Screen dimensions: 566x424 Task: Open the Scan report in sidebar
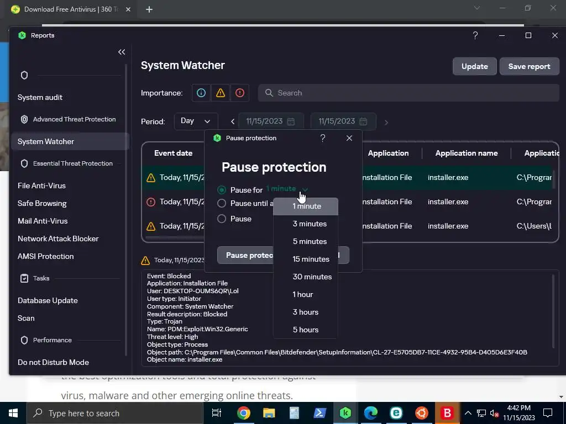pos(26,319)
